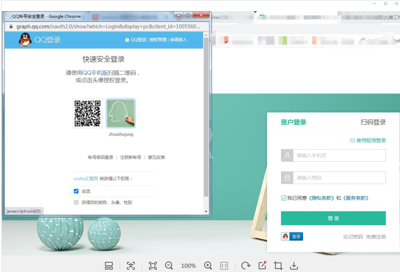Image resolution: width=400 pixels, height=272 pixels.
Task: Click the 忘记密码 link
Action: [x=353, y=237]
